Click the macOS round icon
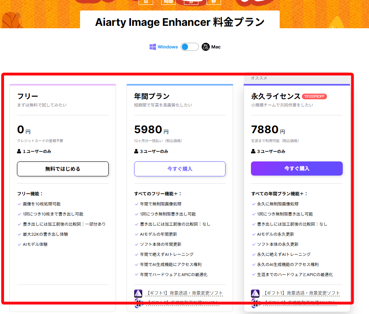 pos(206,47)
